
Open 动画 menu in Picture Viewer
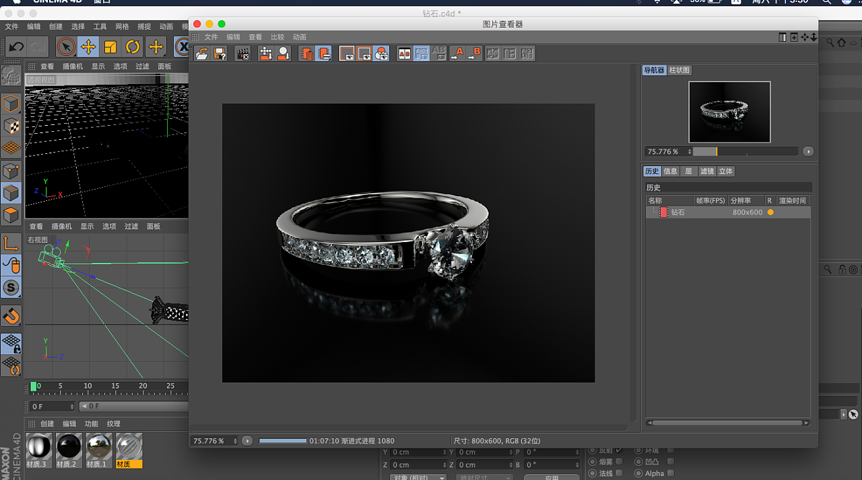pyautogui.click(x=300, y=37)
